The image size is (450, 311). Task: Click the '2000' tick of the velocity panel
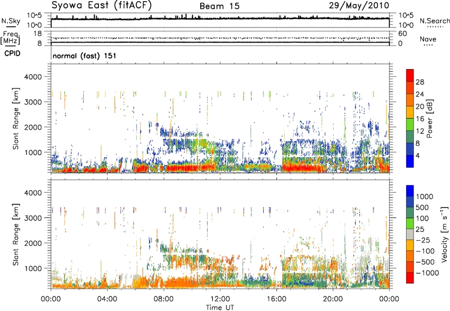33,243
